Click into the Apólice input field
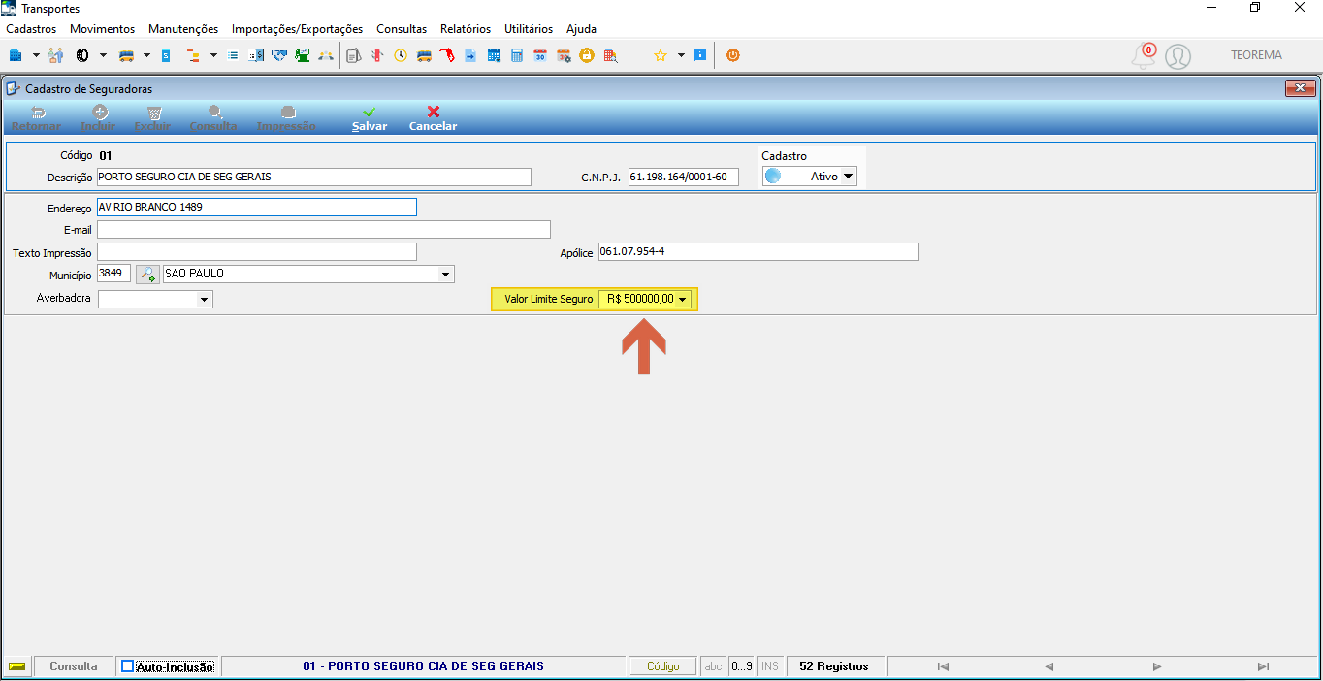The image size is (1323, 681). click(758, 252)
